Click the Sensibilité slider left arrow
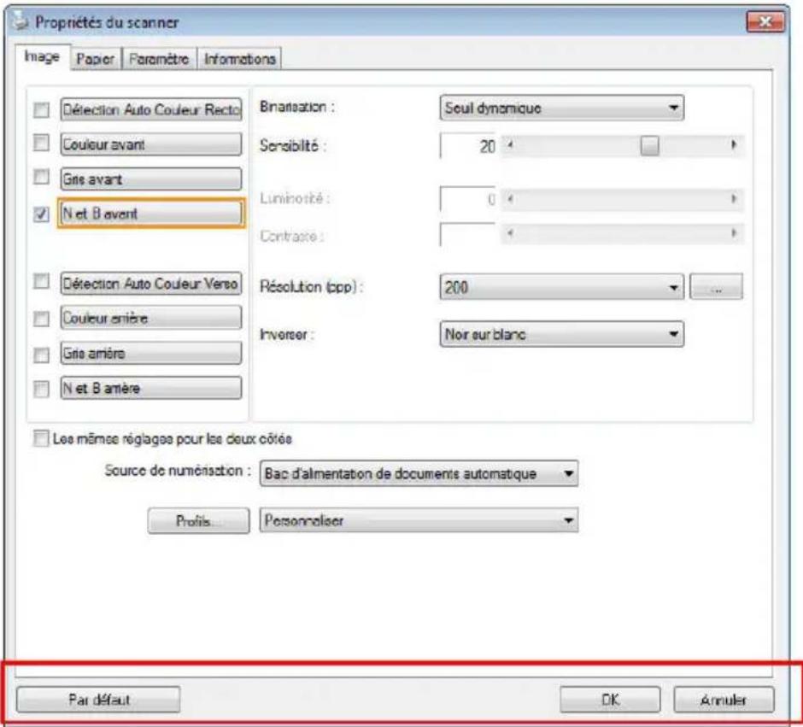 pos(509,146)
